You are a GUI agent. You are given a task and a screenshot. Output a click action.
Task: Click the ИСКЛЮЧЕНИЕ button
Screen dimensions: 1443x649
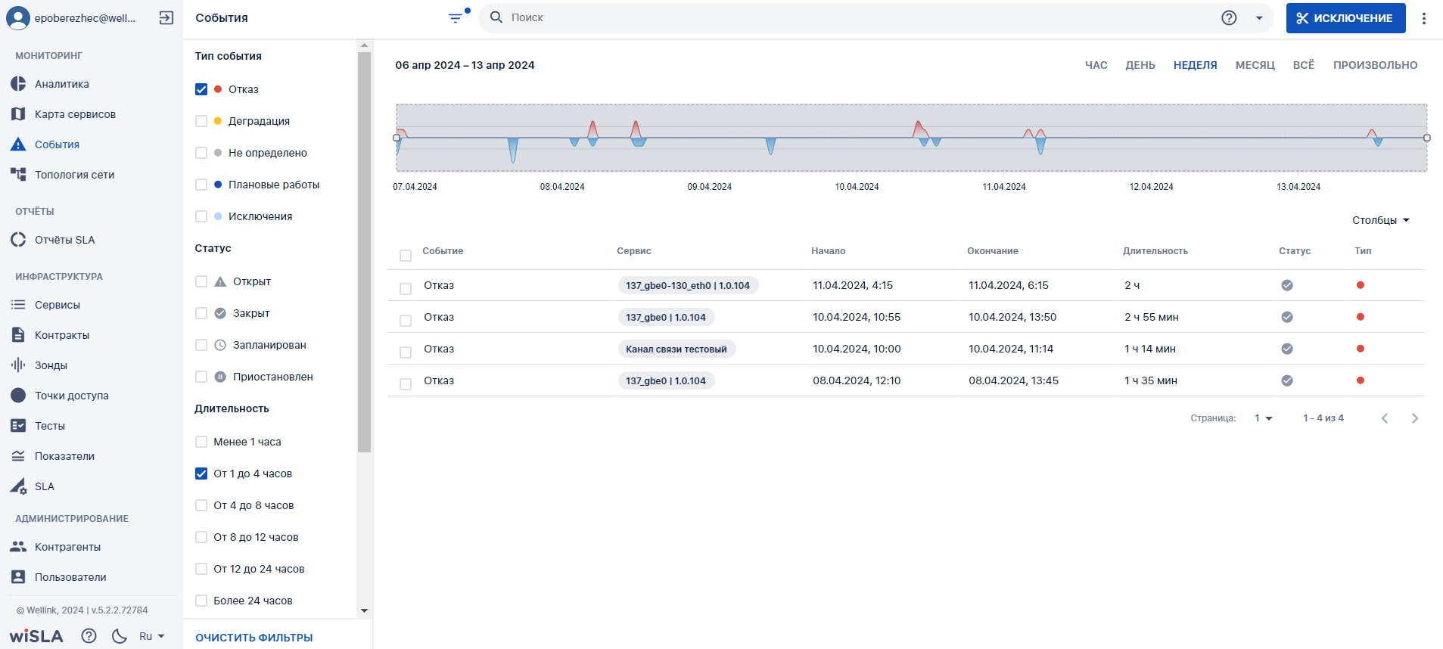point(1345,18)
